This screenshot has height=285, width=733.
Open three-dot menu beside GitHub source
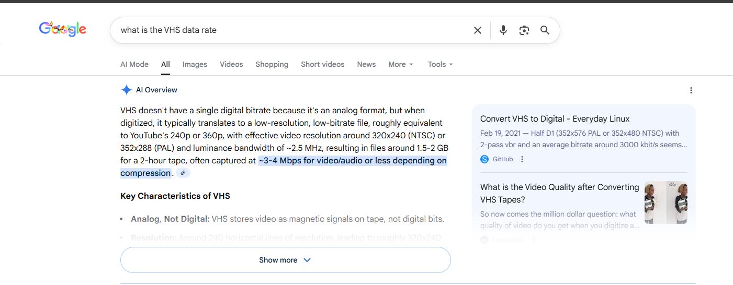click(522, 159)
